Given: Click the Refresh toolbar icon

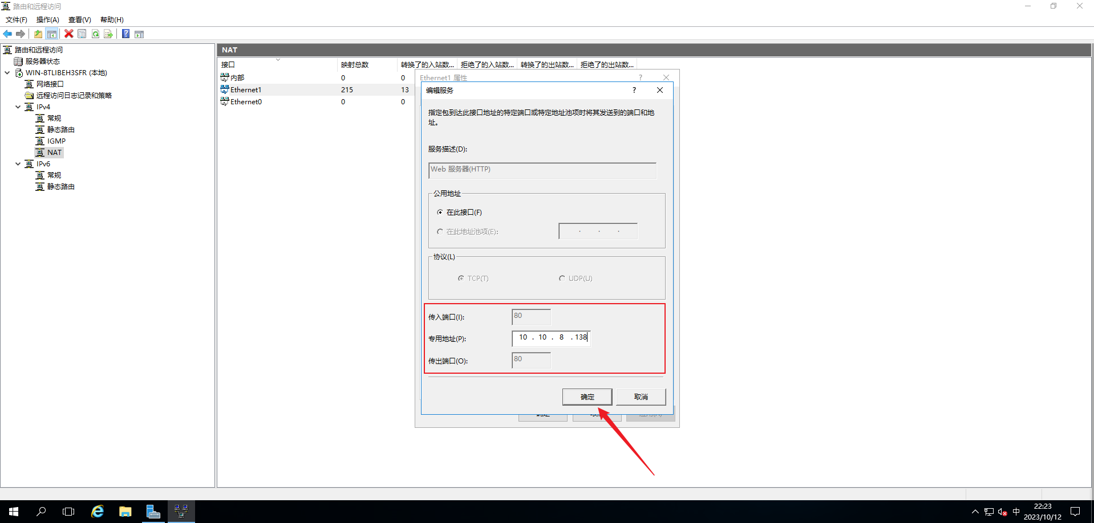Looking at the screenshot, I should 95,34.
